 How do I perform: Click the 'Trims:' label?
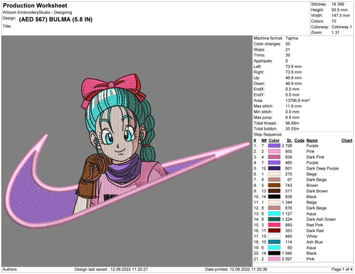259,55
